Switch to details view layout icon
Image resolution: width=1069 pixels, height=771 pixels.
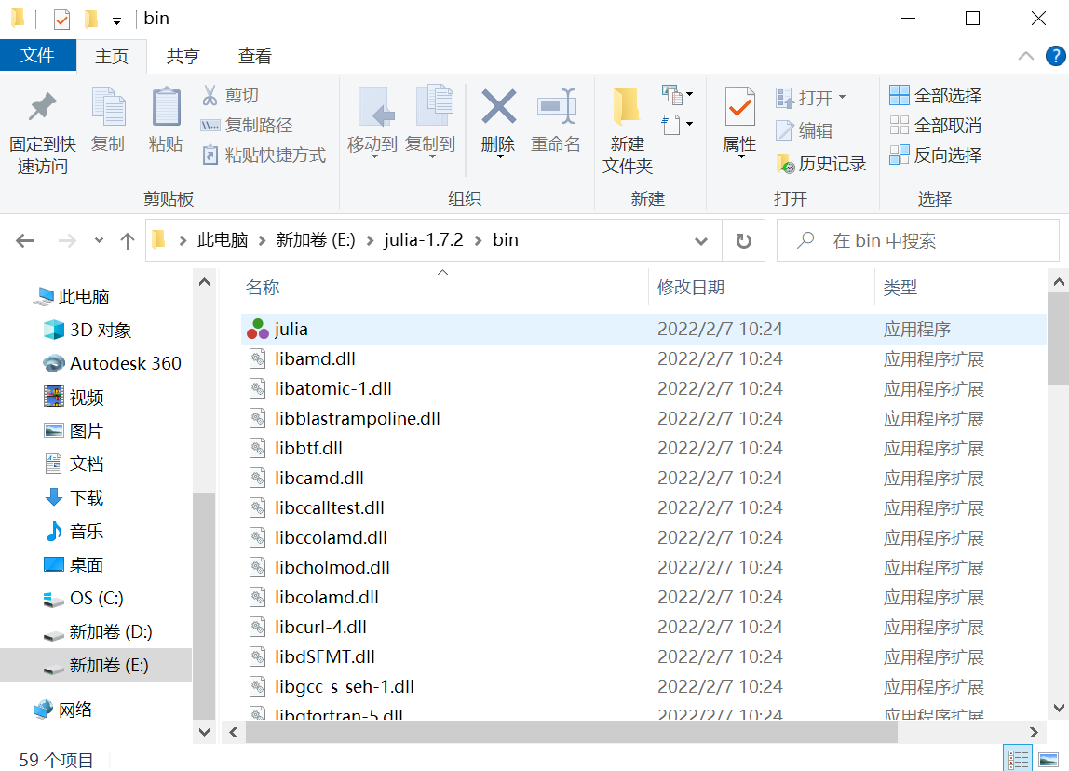click(1019, 758)
